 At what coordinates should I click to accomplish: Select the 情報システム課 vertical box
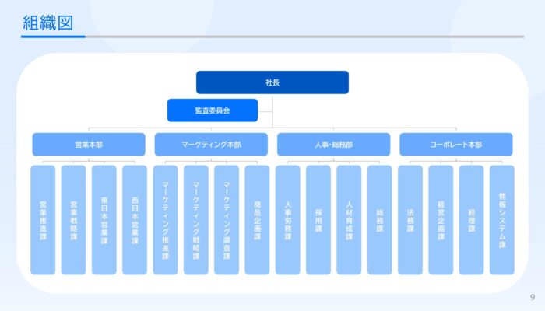[x=502, y=220]
